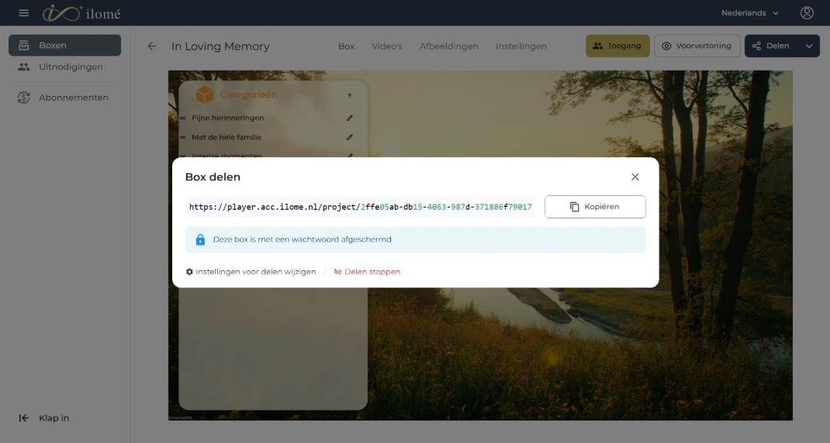Click the ilomé logo
The width and height of the screenshot is (830, 443).
pyautogui.click(x=81, y=13)
